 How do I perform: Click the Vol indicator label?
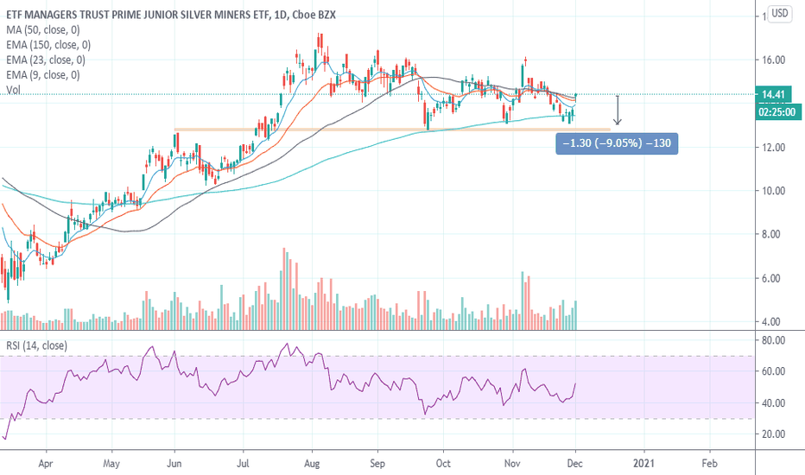[13, 90]
